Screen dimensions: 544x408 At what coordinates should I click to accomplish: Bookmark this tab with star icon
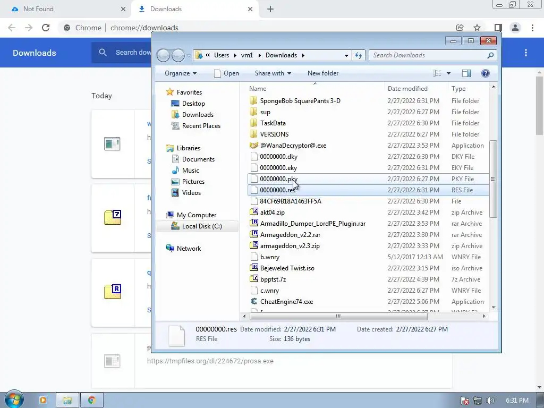point(477,28)
